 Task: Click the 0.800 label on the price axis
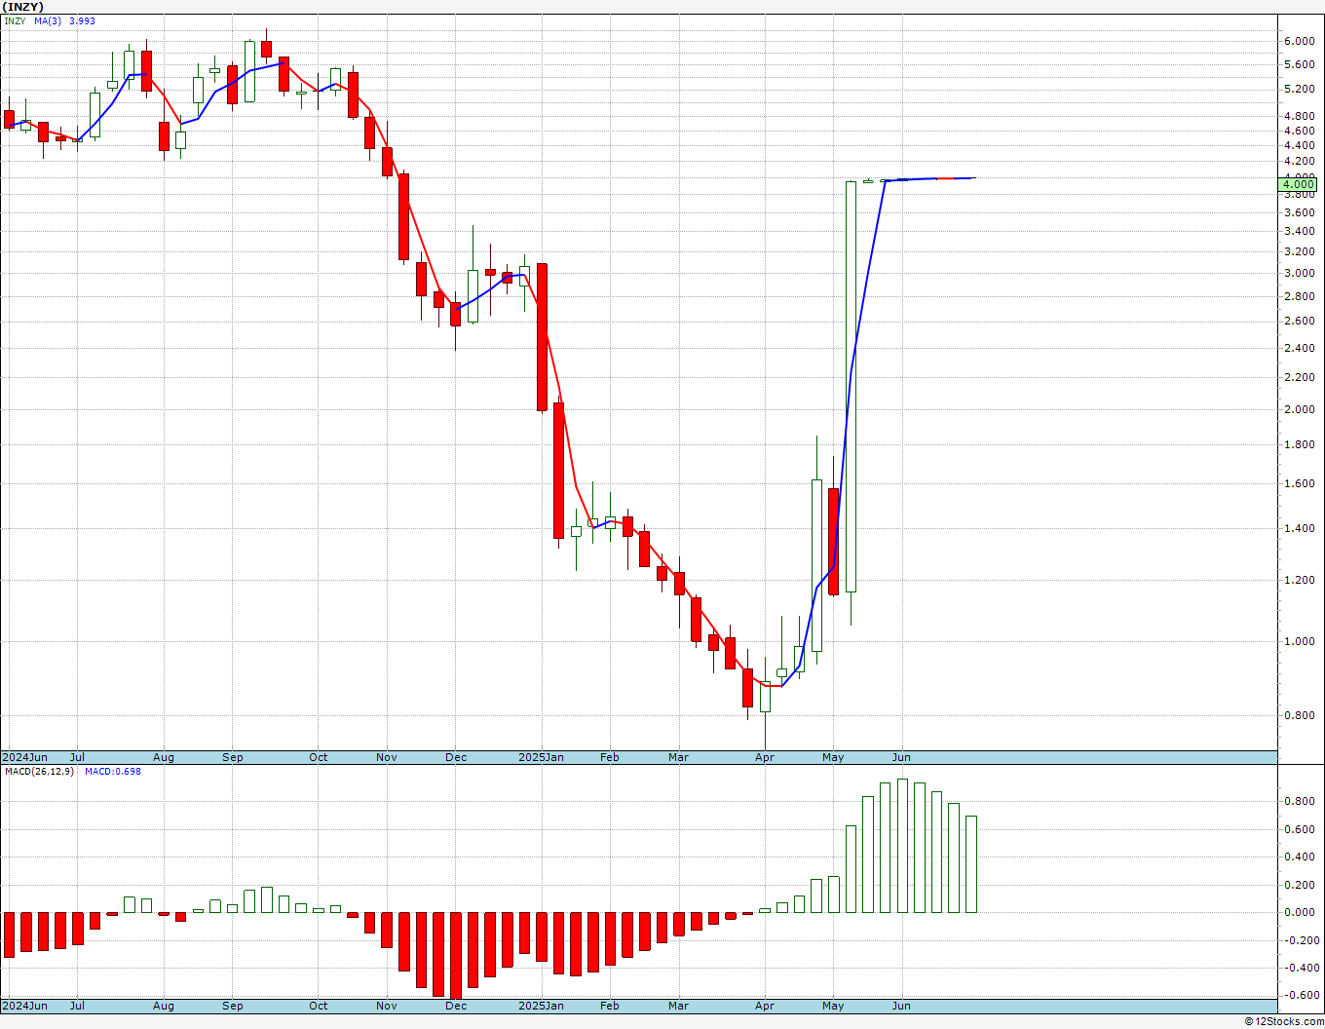[x=1300, y=715]
